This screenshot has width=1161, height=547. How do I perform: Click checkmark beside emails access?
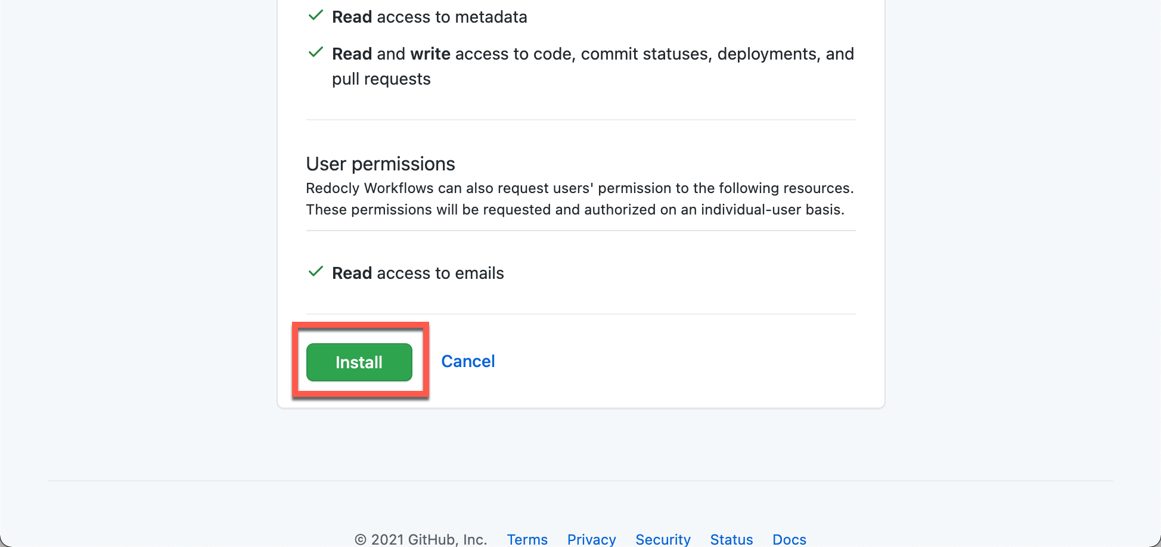pos(315,272)
